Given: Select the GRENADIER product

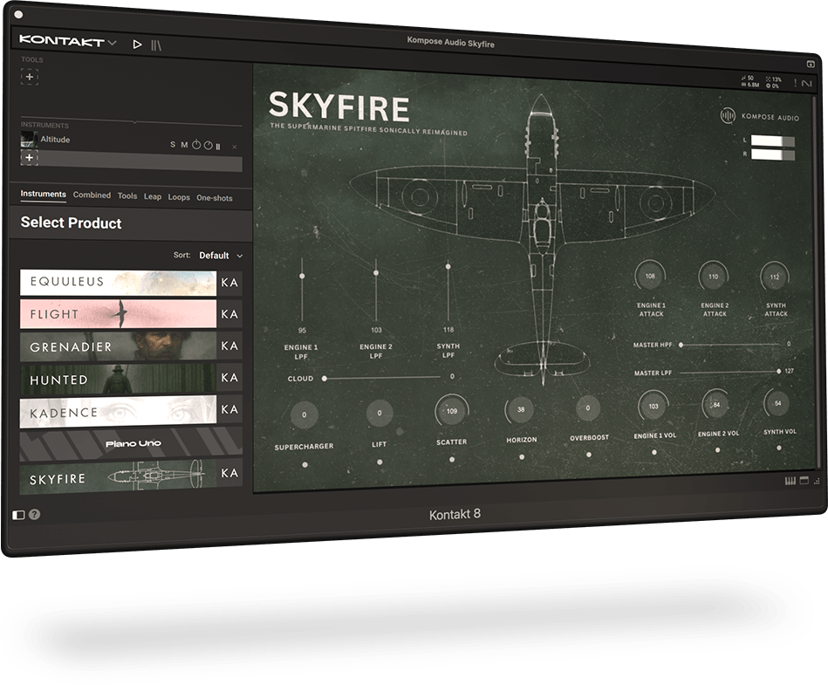Looking at the screenshot, I should coord(118,346).
